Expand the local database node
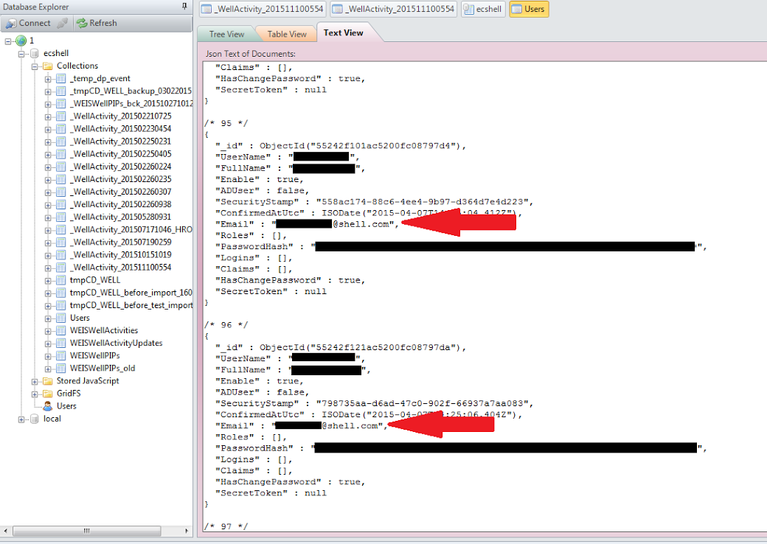This screenshot has width=767, height=544. 22,419
